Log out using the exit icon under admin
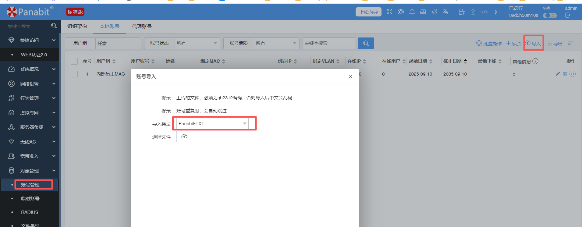This screenshot has width=582, height=227. pyautogui.click(x=568, y=15)
